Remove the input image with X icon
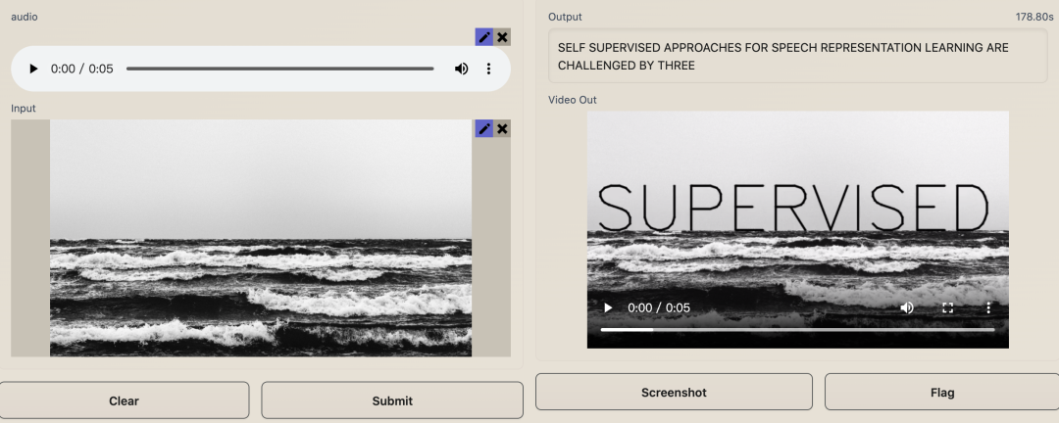The width and height of the screenshot is (1059, 423). click(x=502, y=128)
